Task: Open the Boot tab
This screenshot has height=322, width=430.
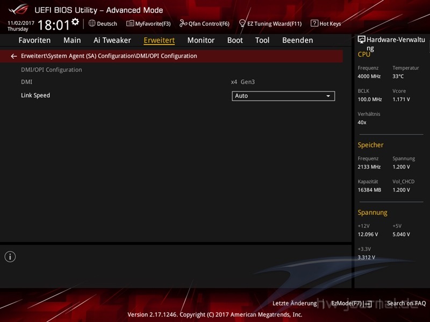Action: 235,40
